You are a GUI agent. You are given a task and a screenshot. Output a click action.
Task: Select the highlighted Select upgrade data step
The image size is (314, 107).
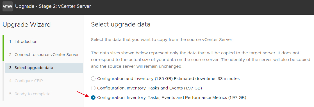tap(44, 68)
